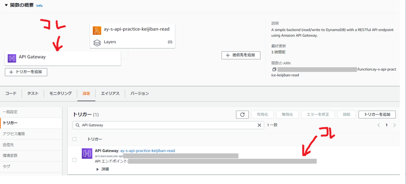
Task: Open ay-s-api-practice-keijiban-read API Gateway link
Action: pyautogui.click(x=148, y=151)
